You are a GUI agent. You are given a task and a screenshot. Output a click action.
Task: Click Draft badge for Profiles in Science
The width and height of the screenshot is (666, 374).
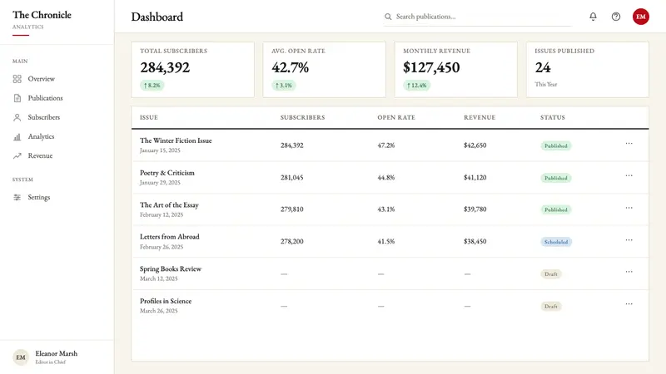point(551,307)
